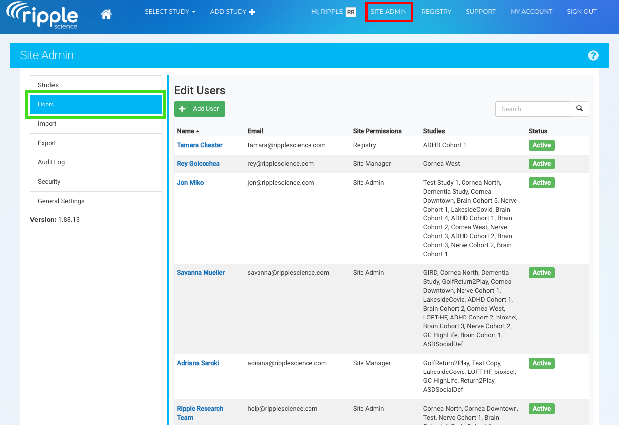Open Add Study from the navbar
This screenshot has width=619, height=425.
[232, 12]
